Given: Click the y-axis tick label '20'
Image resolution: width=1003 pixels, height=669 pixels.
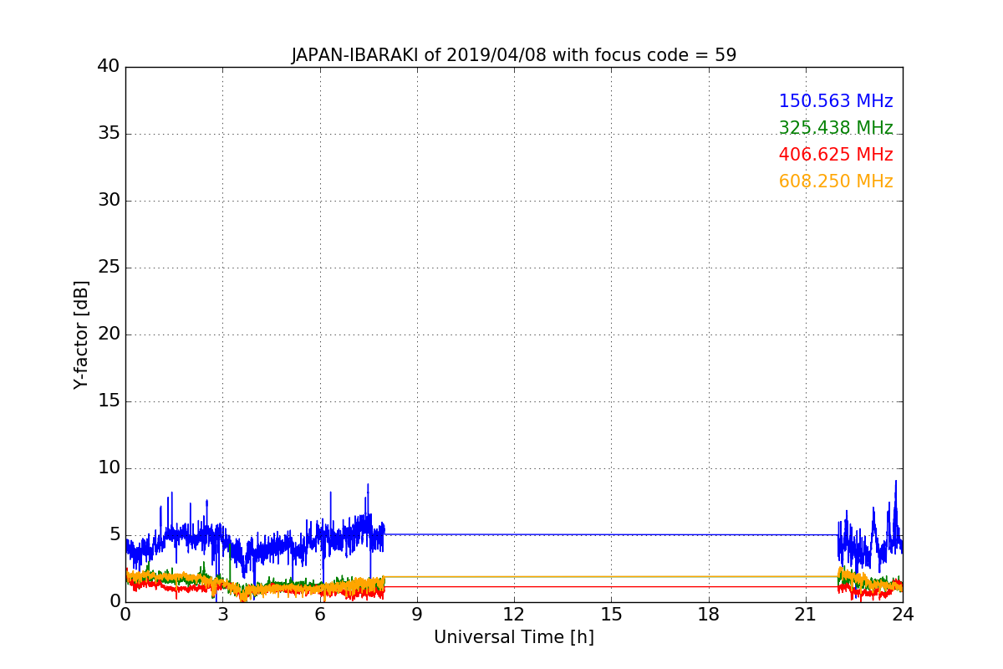Looking at the screenshot, I should pyautogui.click(x=109, y=334).
